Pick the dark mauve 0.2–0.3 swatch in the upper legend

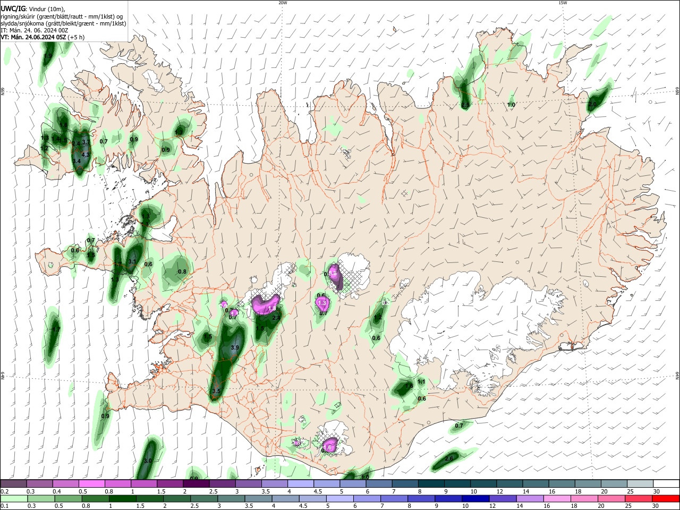click(13, 483)
